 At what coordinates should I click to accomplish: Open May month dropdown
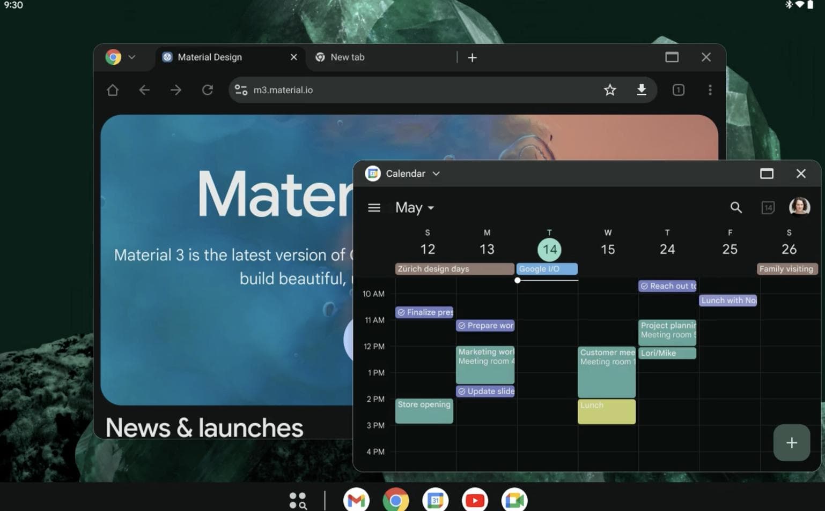[415, 208]
